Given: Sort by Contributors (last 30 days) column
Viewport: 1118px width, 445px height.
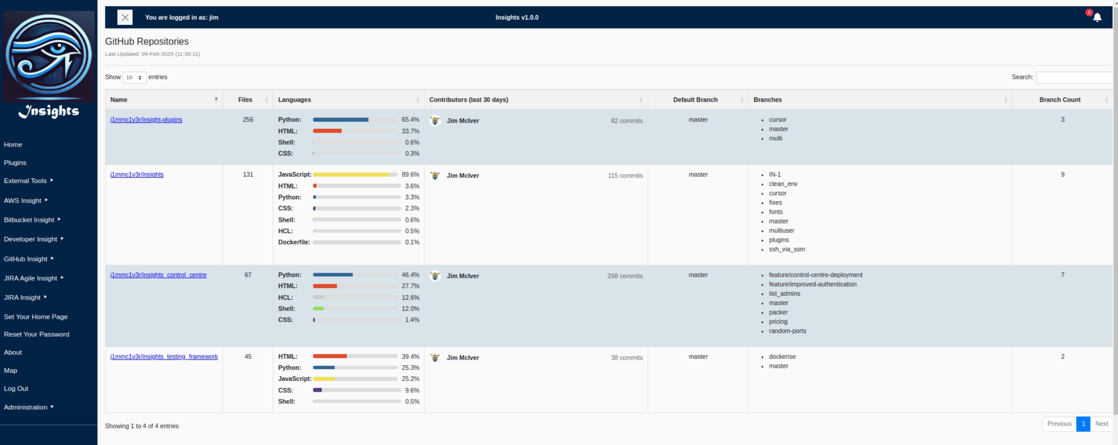Looking at the screenshot, I should [x=535, y=99].
